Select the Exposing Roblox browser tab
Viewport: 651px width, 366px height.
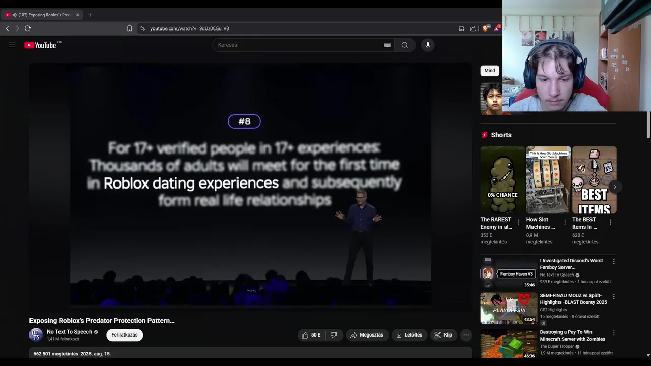click(43, 15)
